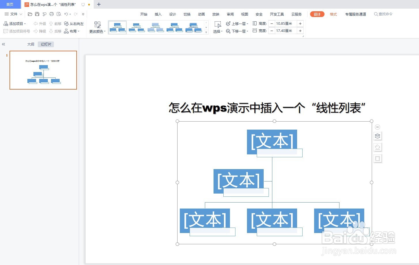419x265 pixels.
Task: Click the Redo arrow icon
Action: (x=76, y=14)
